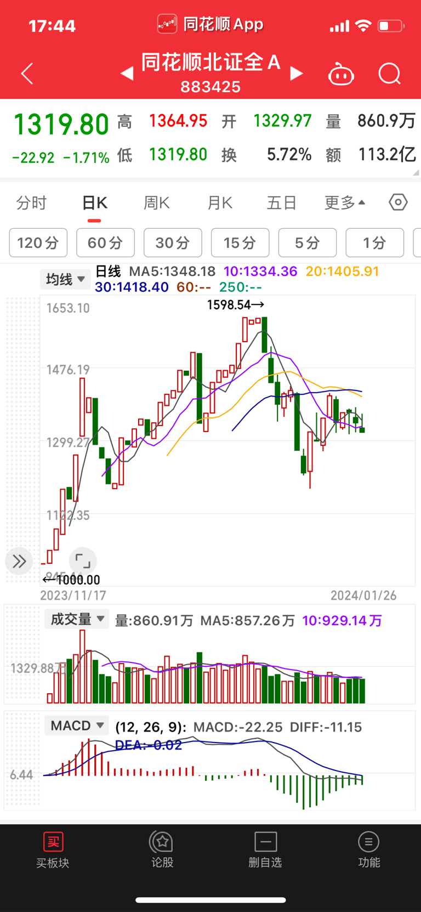Tap change percent -1.71%
421x912 pixels.
[86, 158]
